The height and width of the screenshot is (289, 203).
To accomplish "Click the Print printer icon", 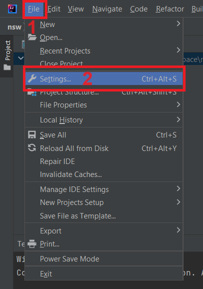I will coord(32,244).
